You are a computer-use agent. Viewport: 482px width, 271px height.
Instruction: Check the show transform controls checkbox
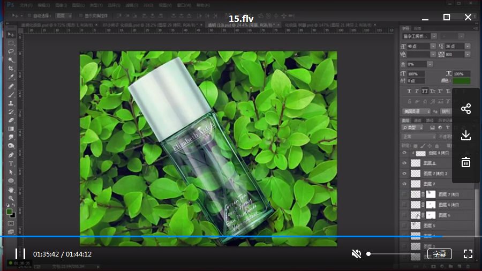[81, 16]
